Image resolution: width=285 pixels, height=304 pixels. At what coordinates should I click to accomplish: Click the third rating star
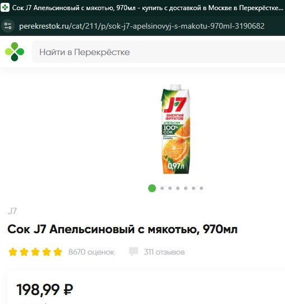pyautogui.click(x=35, y=252)
